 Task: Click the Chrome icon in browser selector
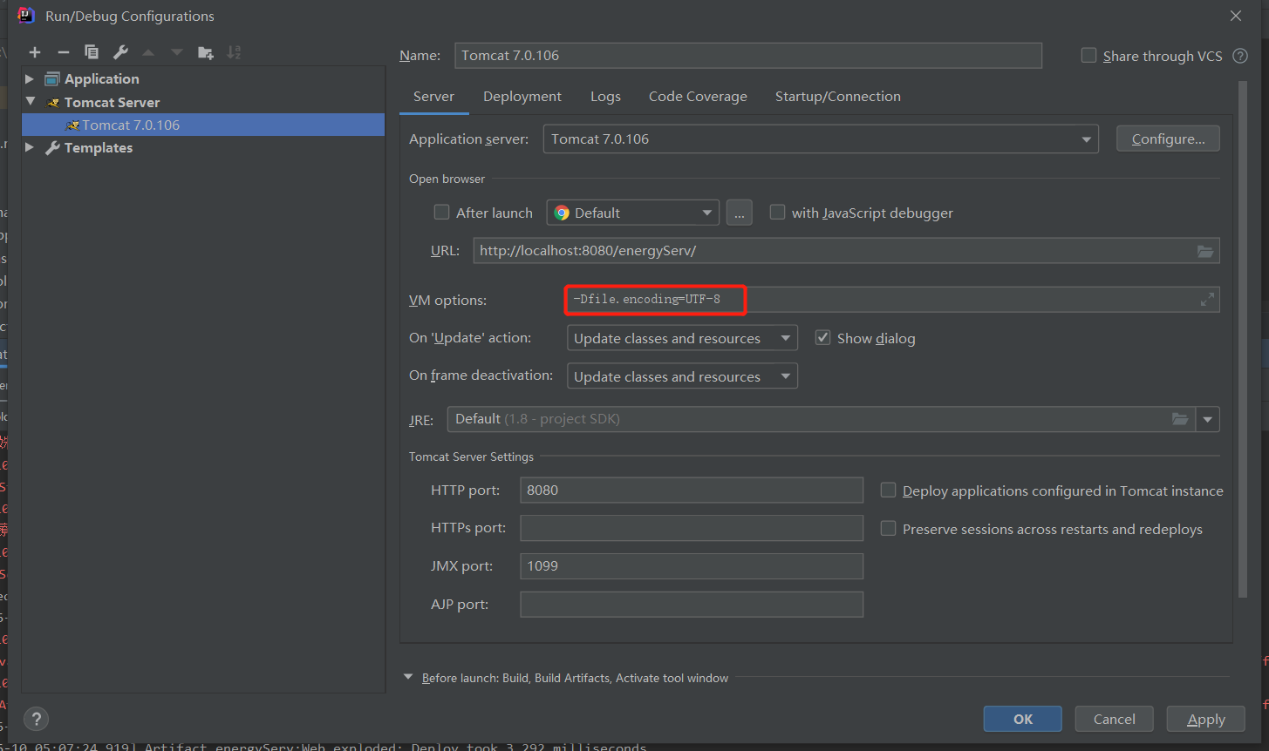coord(562,213)
